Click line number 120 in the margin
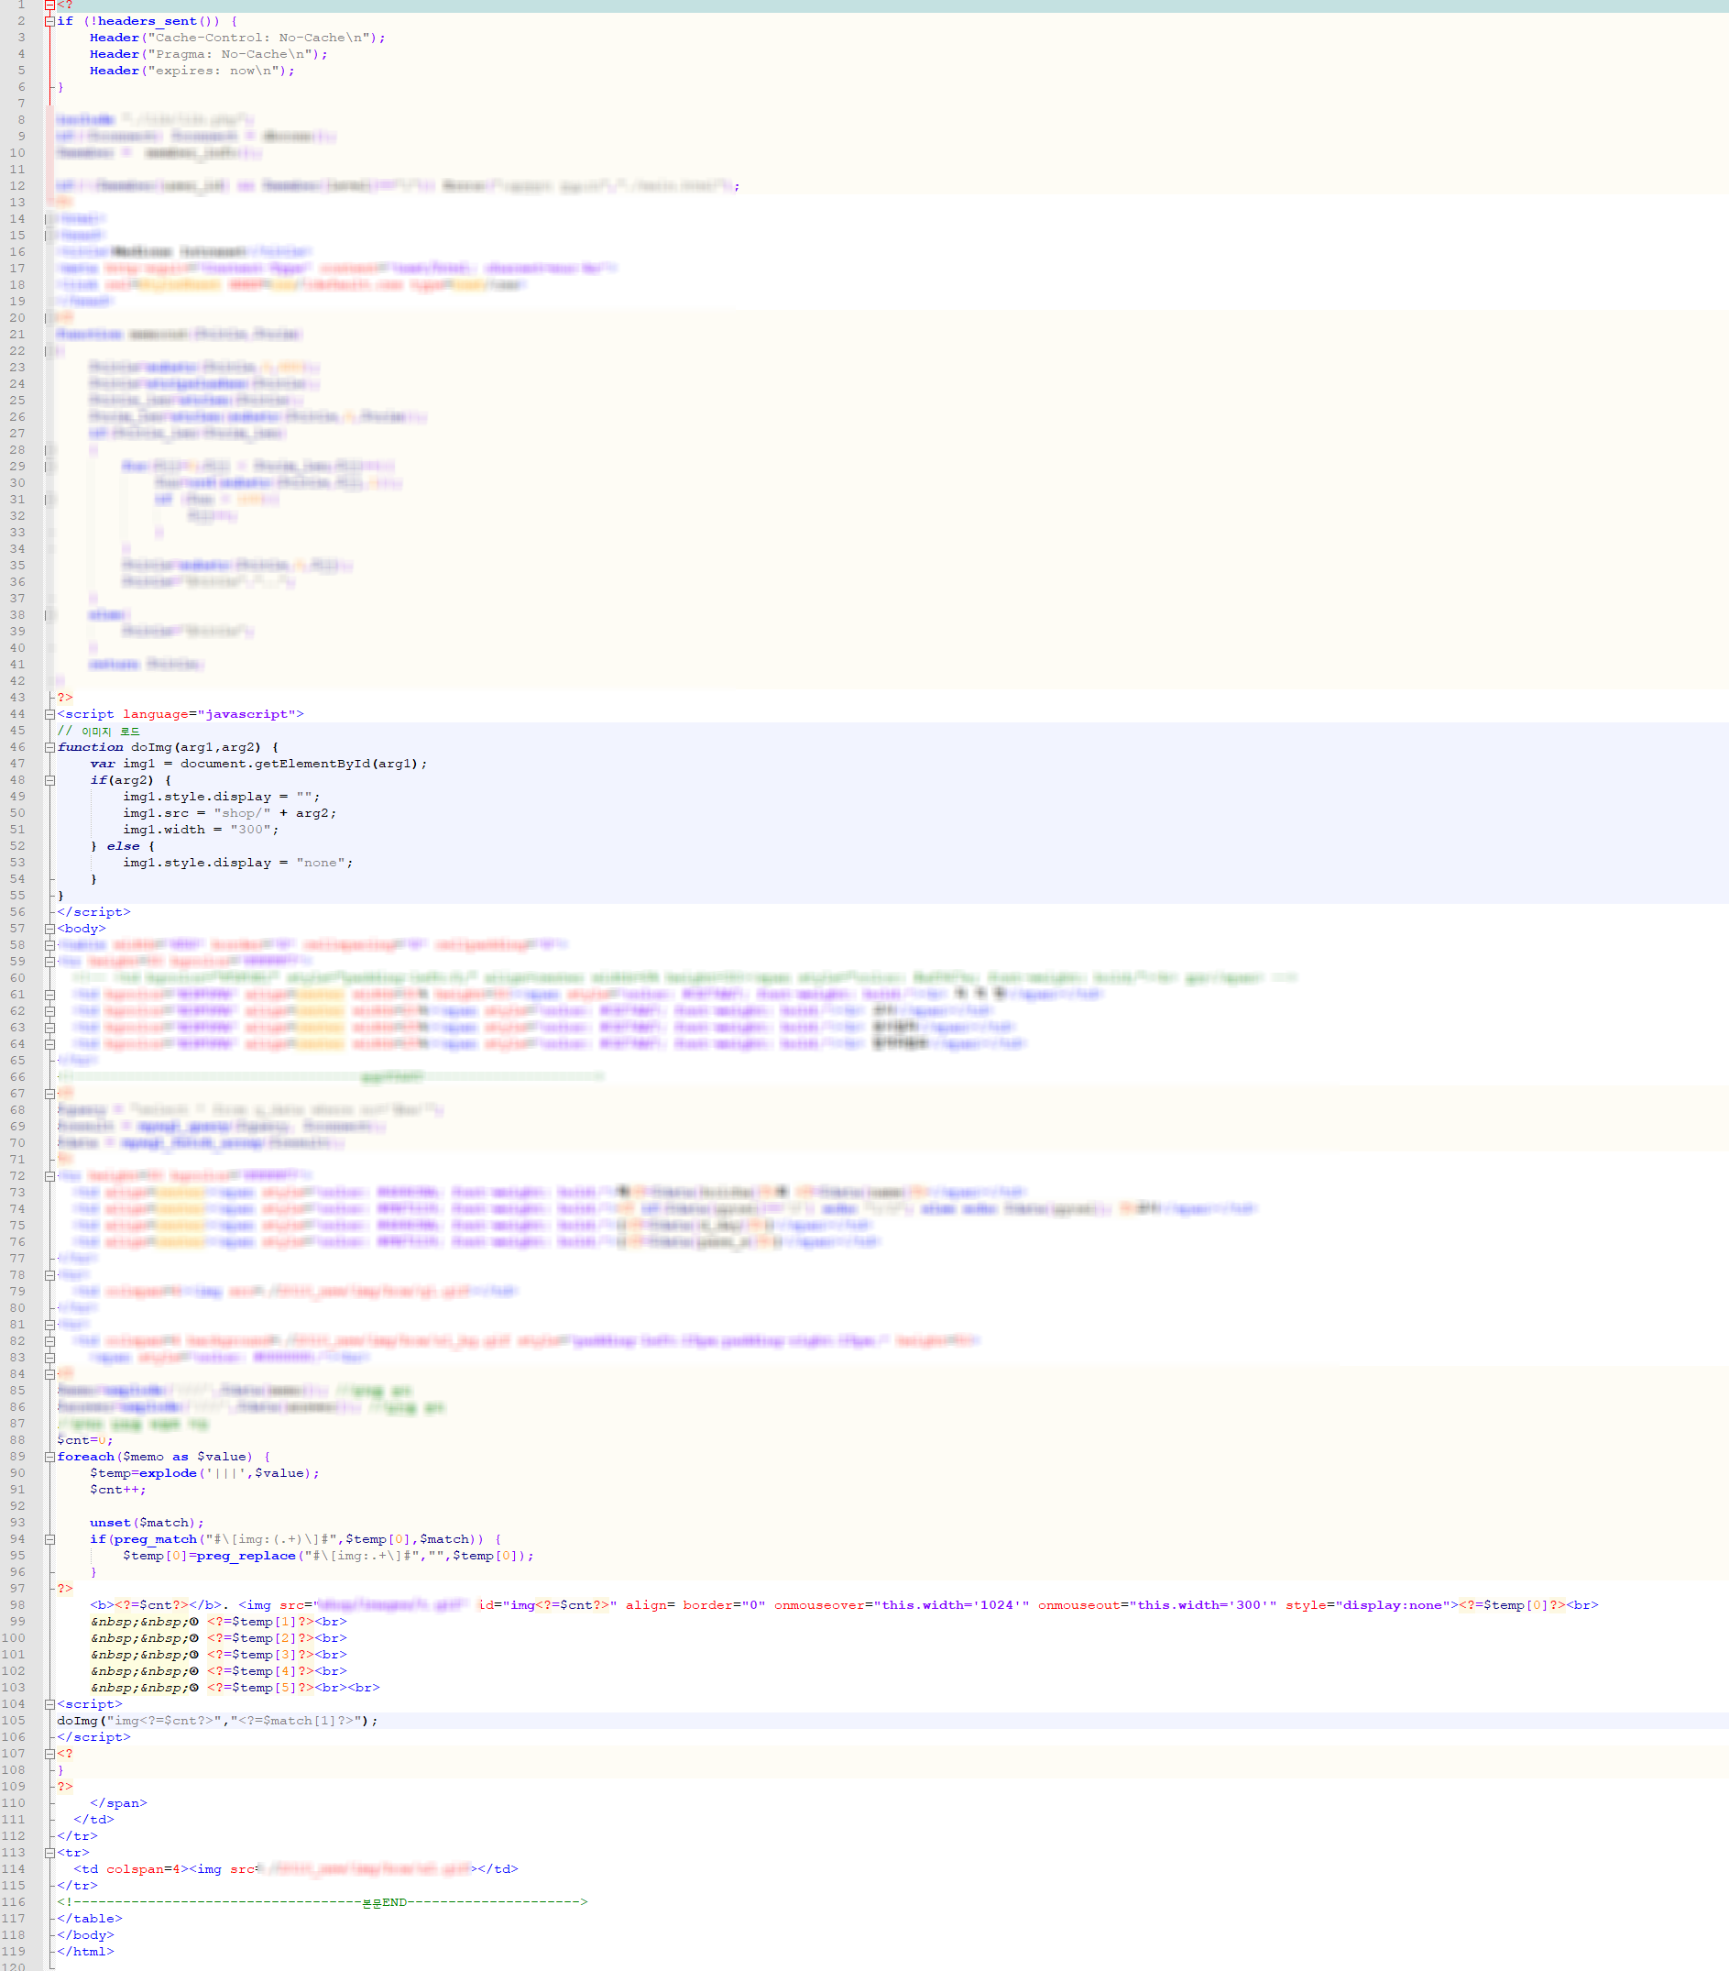Screen dimensions: 1729x1971 [14, 1967]
